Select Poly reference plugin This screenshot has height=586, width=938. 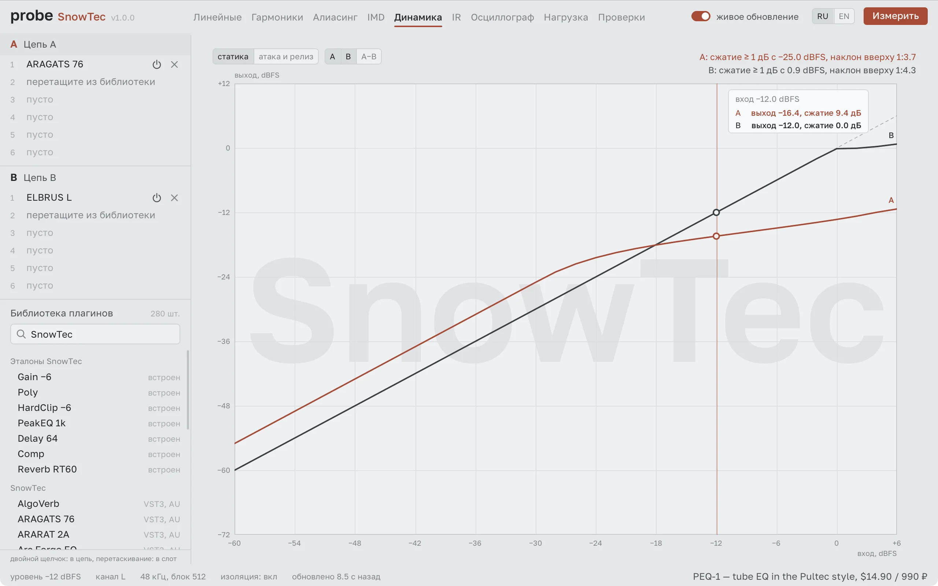pyautogui.click(x=95, y=393)
